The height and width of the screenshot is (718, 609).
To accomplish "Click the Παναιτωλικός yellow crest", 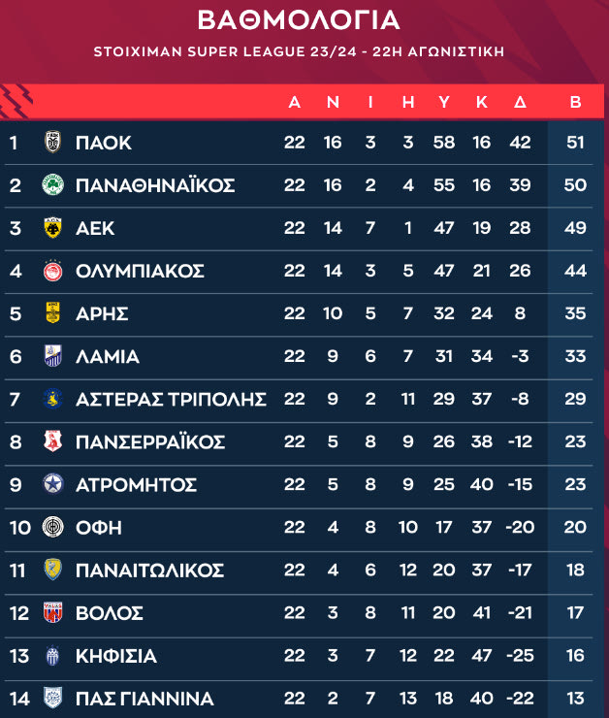I will 53,570.
